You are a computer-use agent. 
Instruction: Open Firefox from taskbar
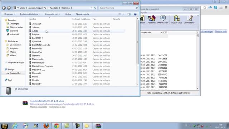tap(46, 126)
